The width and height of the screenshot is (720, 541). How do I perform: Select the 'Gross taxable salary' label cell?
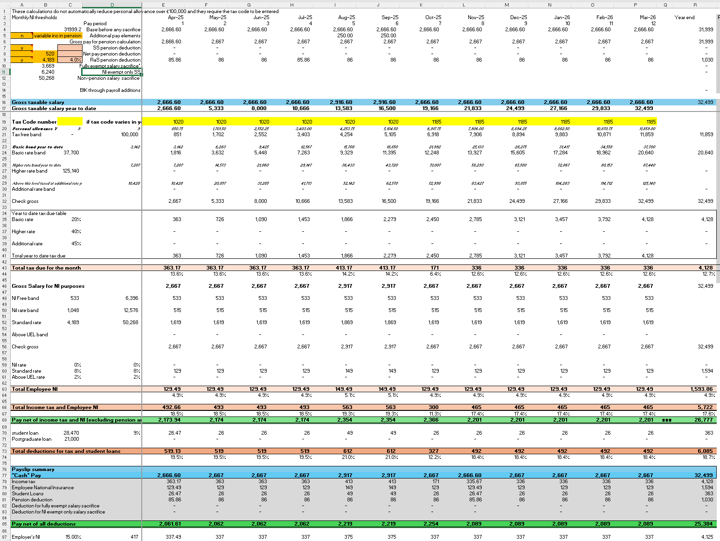coord(38,102)
